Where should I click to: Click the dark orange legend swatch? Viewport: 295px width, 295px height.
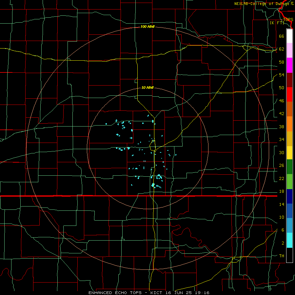289,109
